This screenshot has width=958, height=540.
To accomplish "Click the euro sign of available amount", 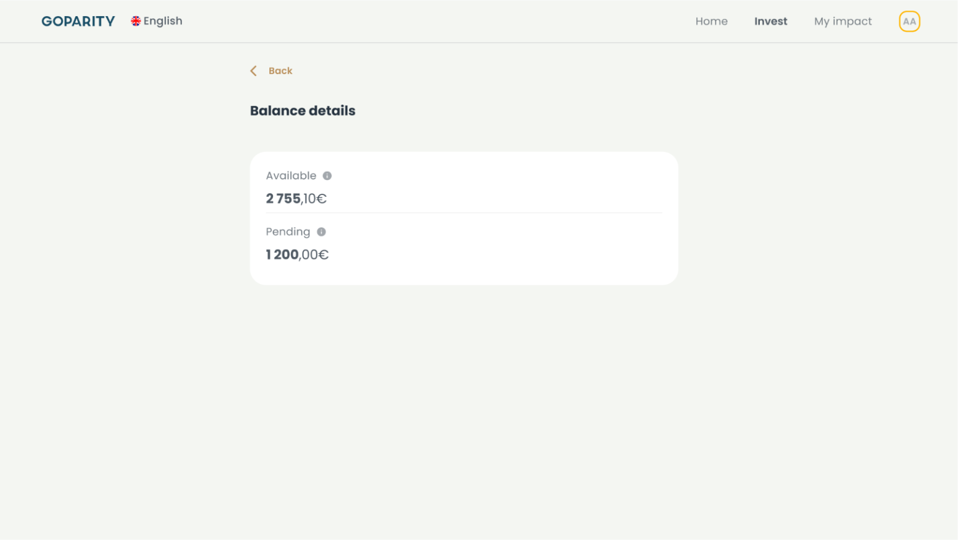I will (322, 199).
